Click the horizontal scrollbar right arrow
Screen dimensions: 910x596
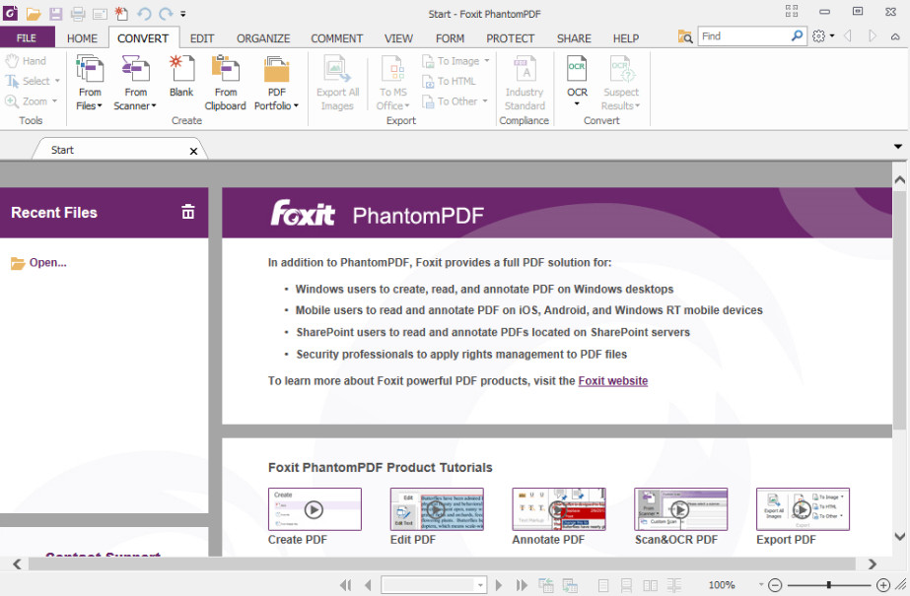point(872,563)
